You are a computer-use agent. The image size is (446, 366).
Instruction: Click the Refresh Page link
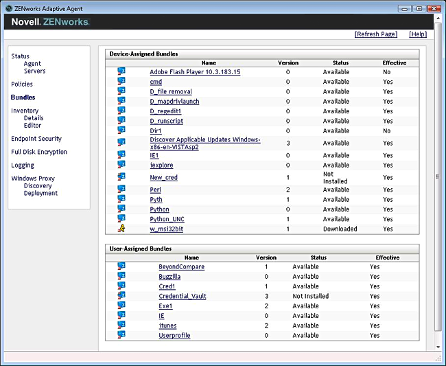point(375,34)
